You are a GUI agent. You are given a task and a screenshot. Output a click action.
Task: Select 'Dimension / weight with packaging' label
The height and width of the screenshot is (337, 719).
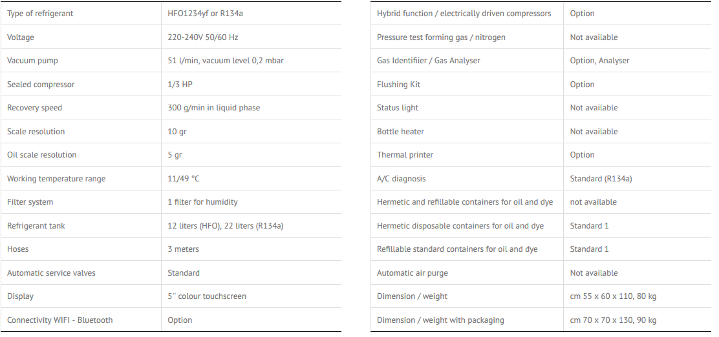click(440, 320)
